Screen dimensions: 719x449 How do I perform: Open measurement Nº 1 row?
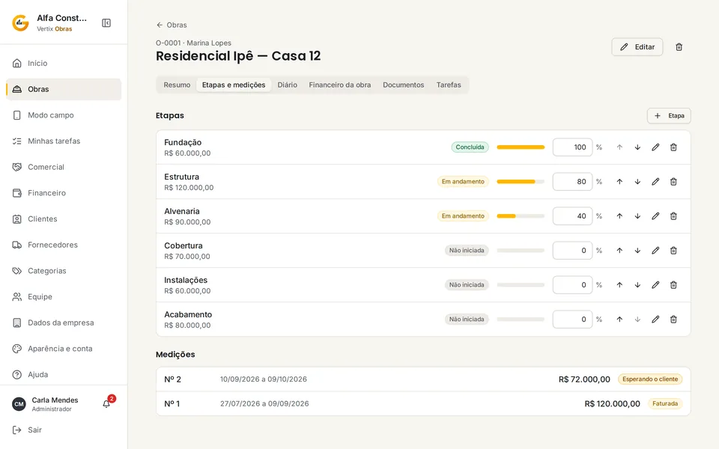point(423,403)
